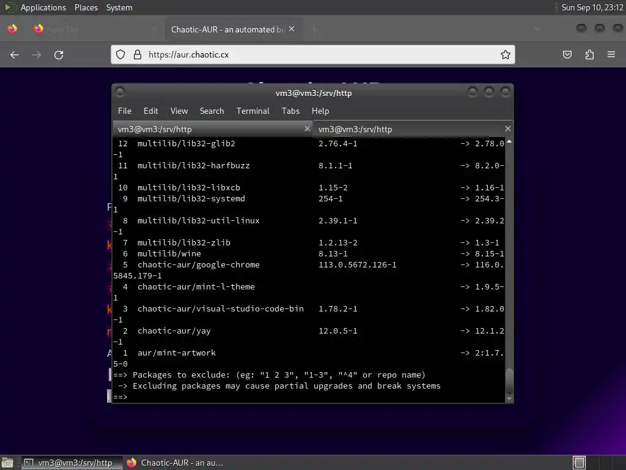Go back using Firefox back arrow
The height and width of the screenshot is (470, 626).
click(15, 54)
